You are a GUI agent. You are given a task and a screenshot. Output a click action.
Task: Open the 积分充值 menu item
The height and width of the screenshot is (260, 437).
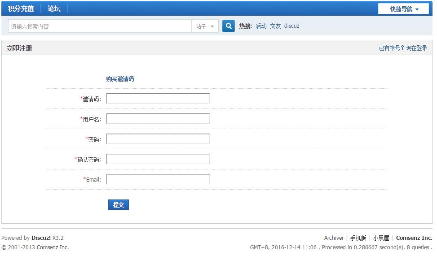point(21,9)
